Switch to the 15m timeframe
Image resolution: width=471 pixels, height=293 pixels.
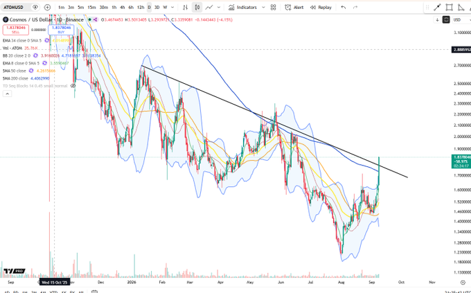91,7
